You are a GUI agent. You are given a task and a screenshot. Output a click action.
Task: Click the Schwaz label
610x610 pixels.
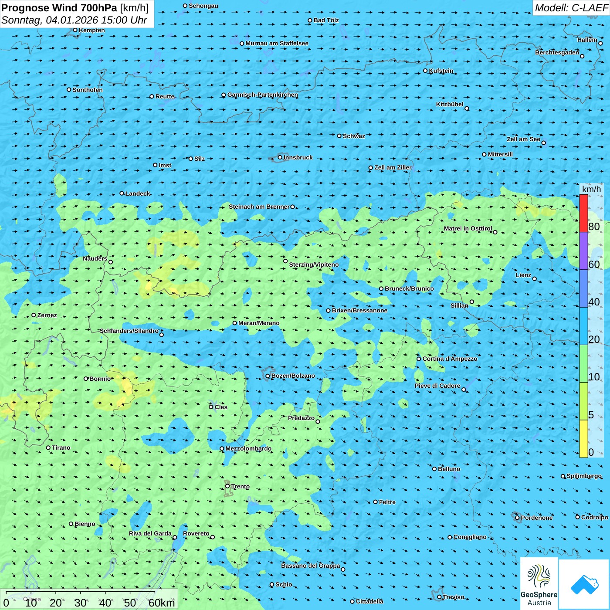354,136
